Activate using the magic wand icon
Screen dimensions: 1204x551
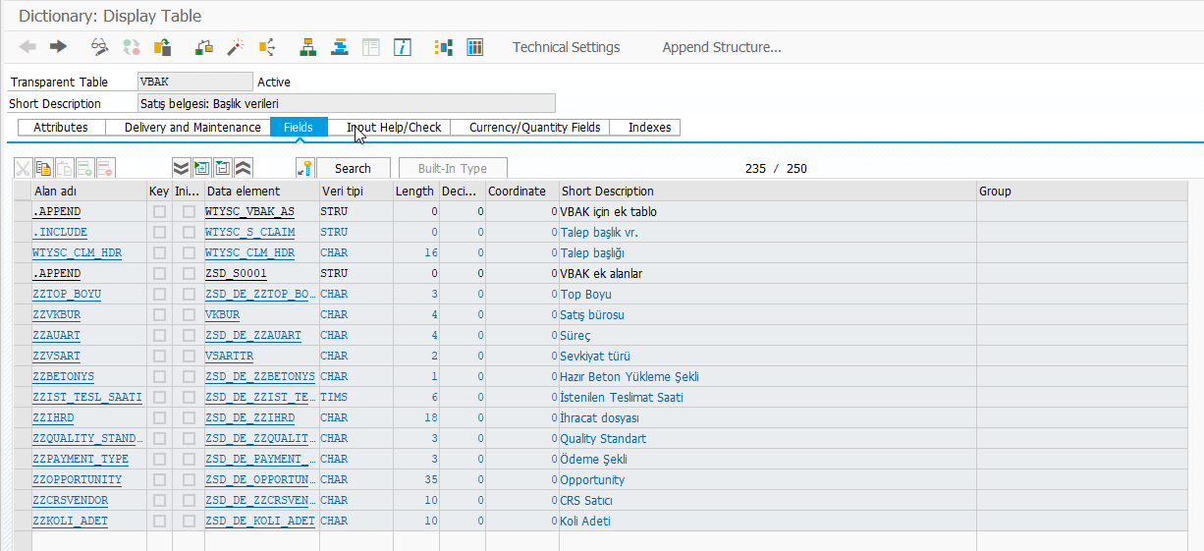[x=236, y=47]
